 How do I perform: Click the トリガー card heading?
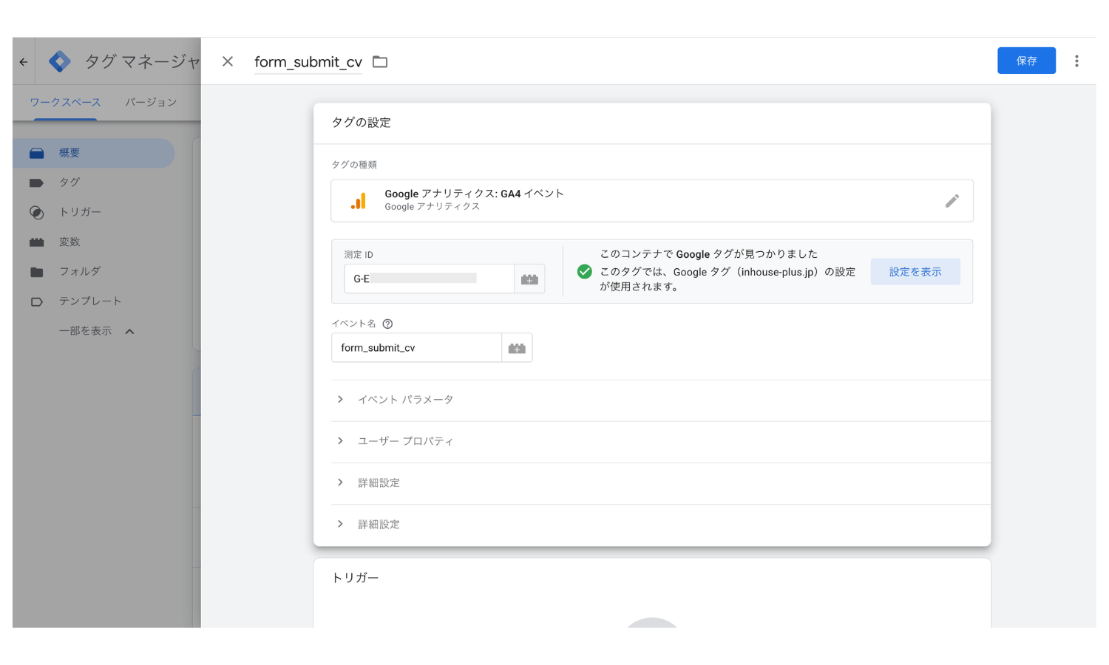tap(355, 578)
